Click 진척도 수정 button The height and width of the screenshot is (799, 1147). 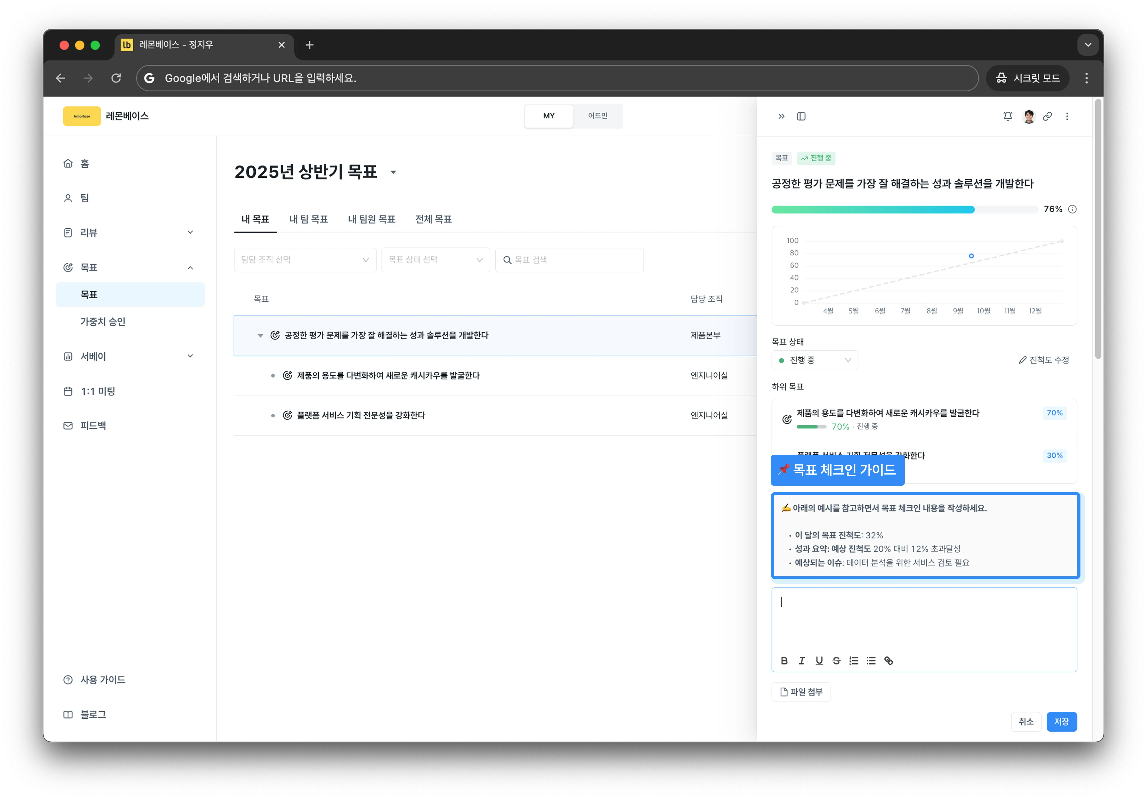coord(1044,360)
